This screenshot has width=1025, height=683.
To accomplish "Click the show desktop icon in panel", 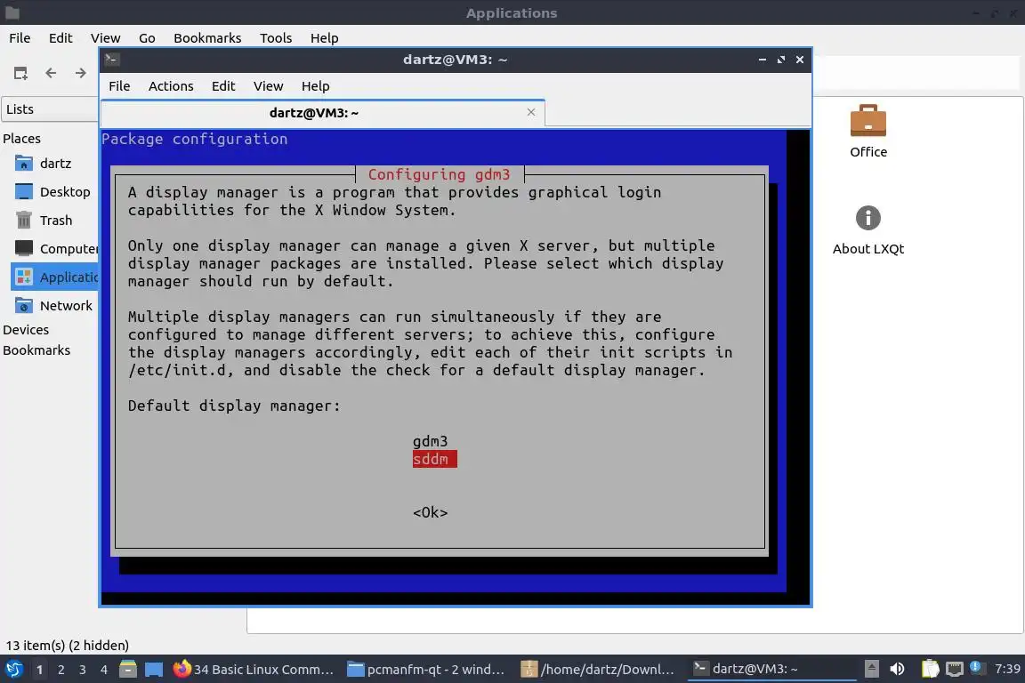I will point(154,670).
